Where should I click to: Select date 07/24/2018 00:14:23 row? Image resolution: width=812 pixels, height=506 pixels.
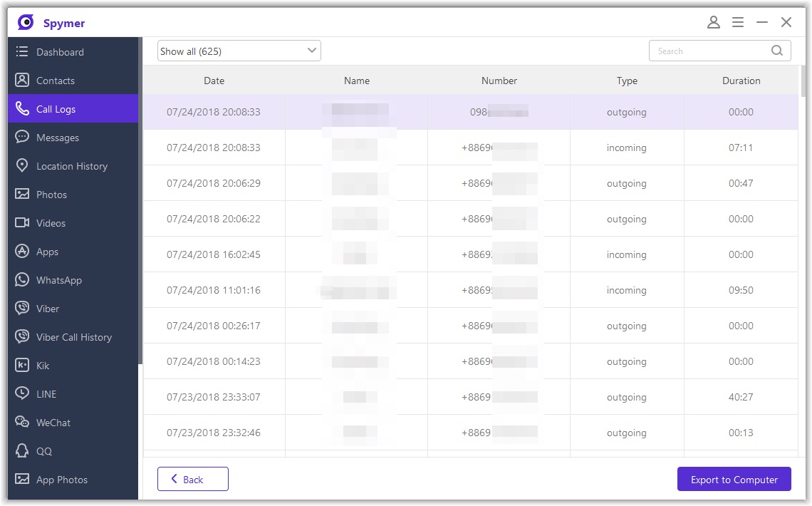coord(470,361)
